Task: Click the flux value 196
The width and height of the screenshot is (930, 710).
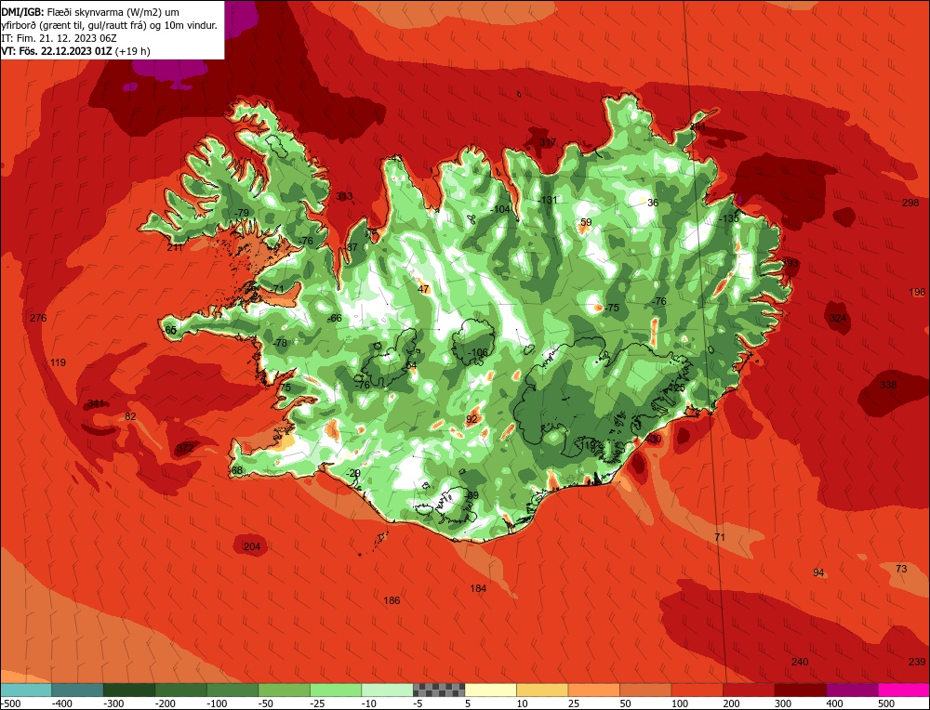Action: 917,292
